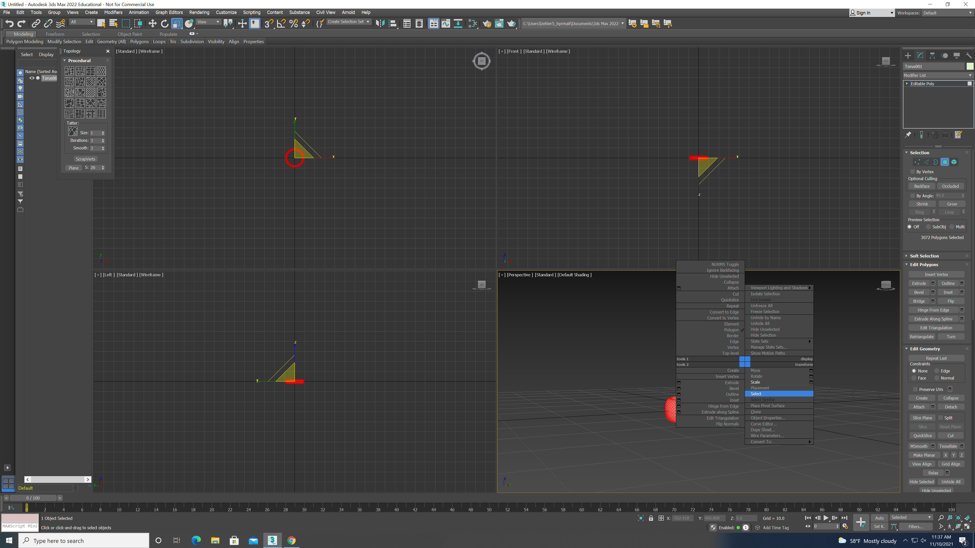
Task: Click Play Animation button
Action: [826, 518]
